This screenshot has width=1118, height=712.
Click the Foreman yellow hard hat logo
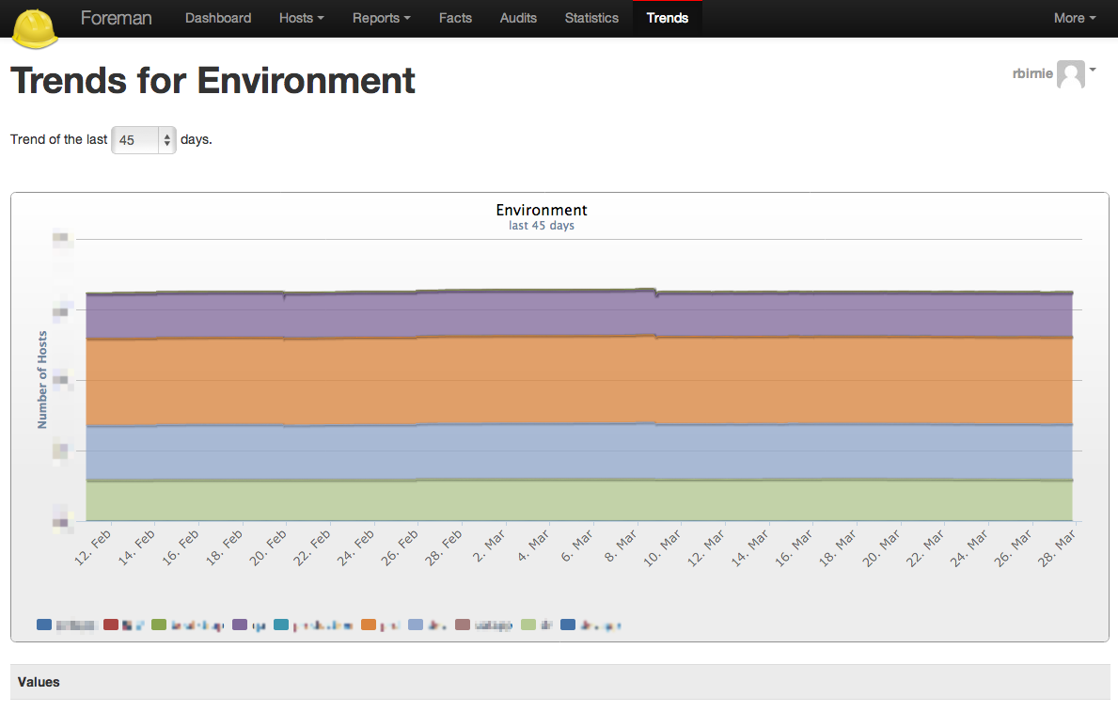(x=35, y=28)
